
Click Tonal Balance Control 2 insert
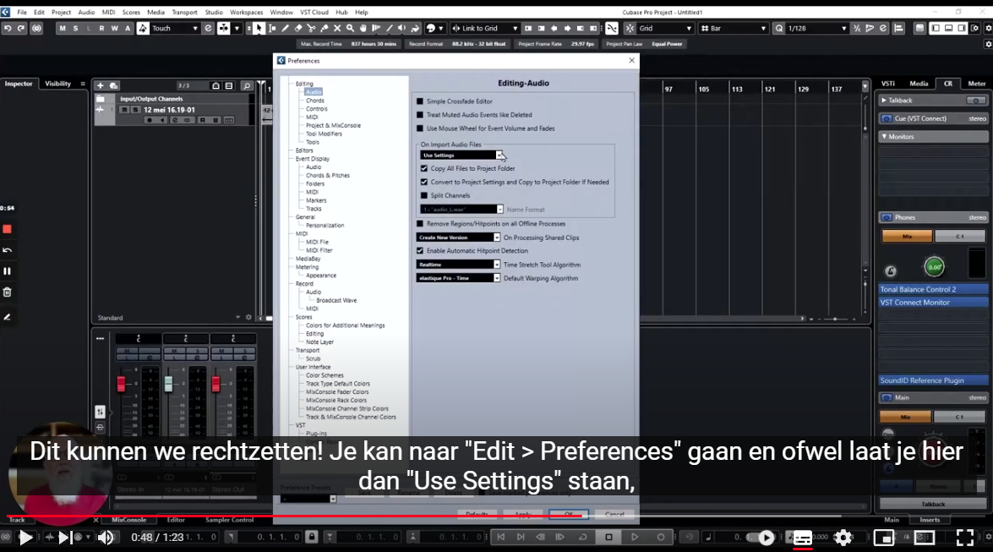(934, 289)
